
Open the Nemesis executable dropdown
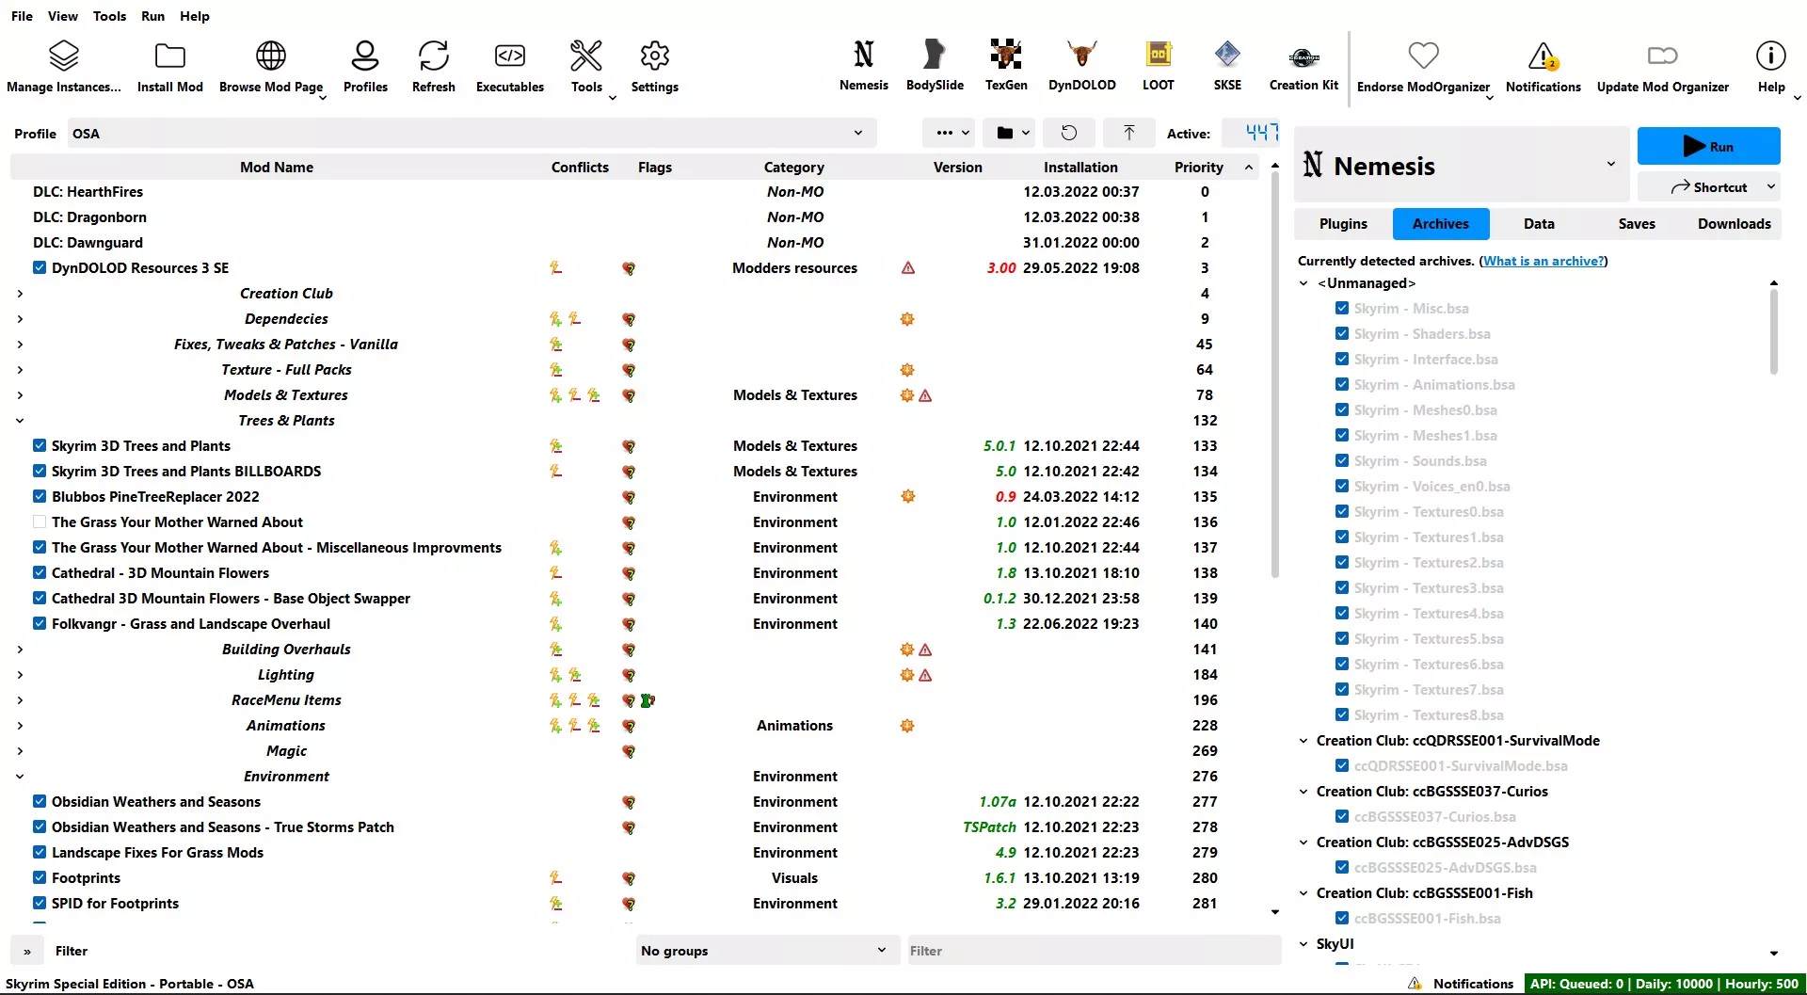[x=1462, y=165]
